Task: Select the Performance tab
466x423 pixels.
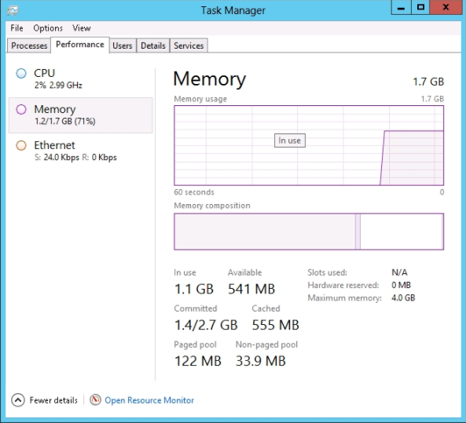Action: [x=80, y=45]
